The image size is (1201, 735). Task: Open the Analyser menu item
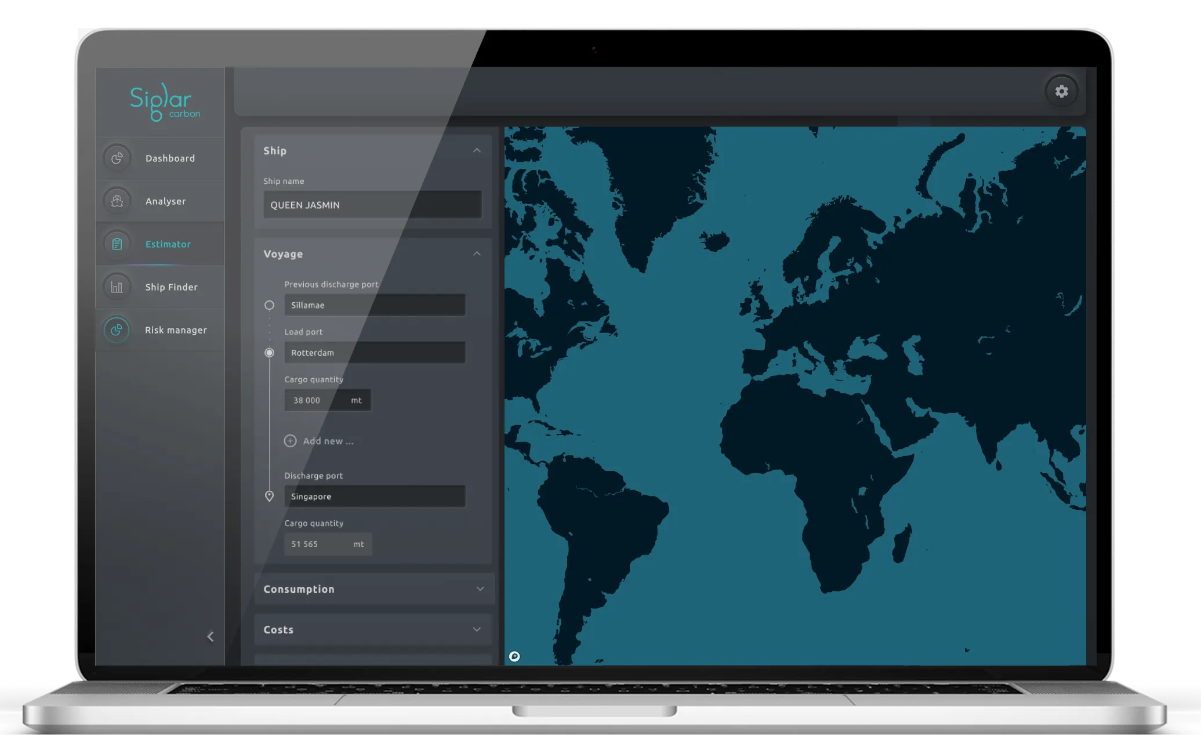pos(165,201)
